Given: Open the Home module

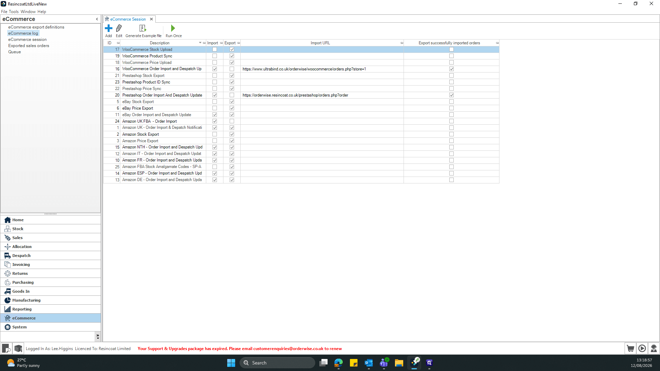Looking at the screenshot, I should point(51,220).
